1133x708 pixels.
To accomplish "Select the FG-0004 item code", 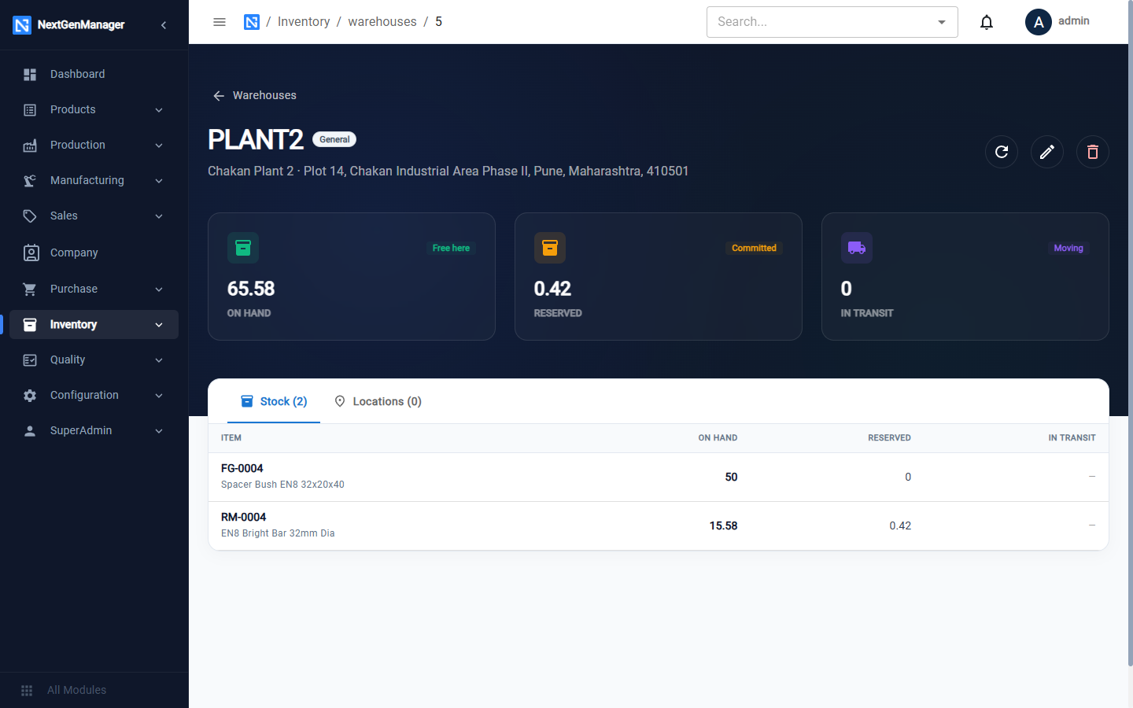I will [x=242, y=468].
